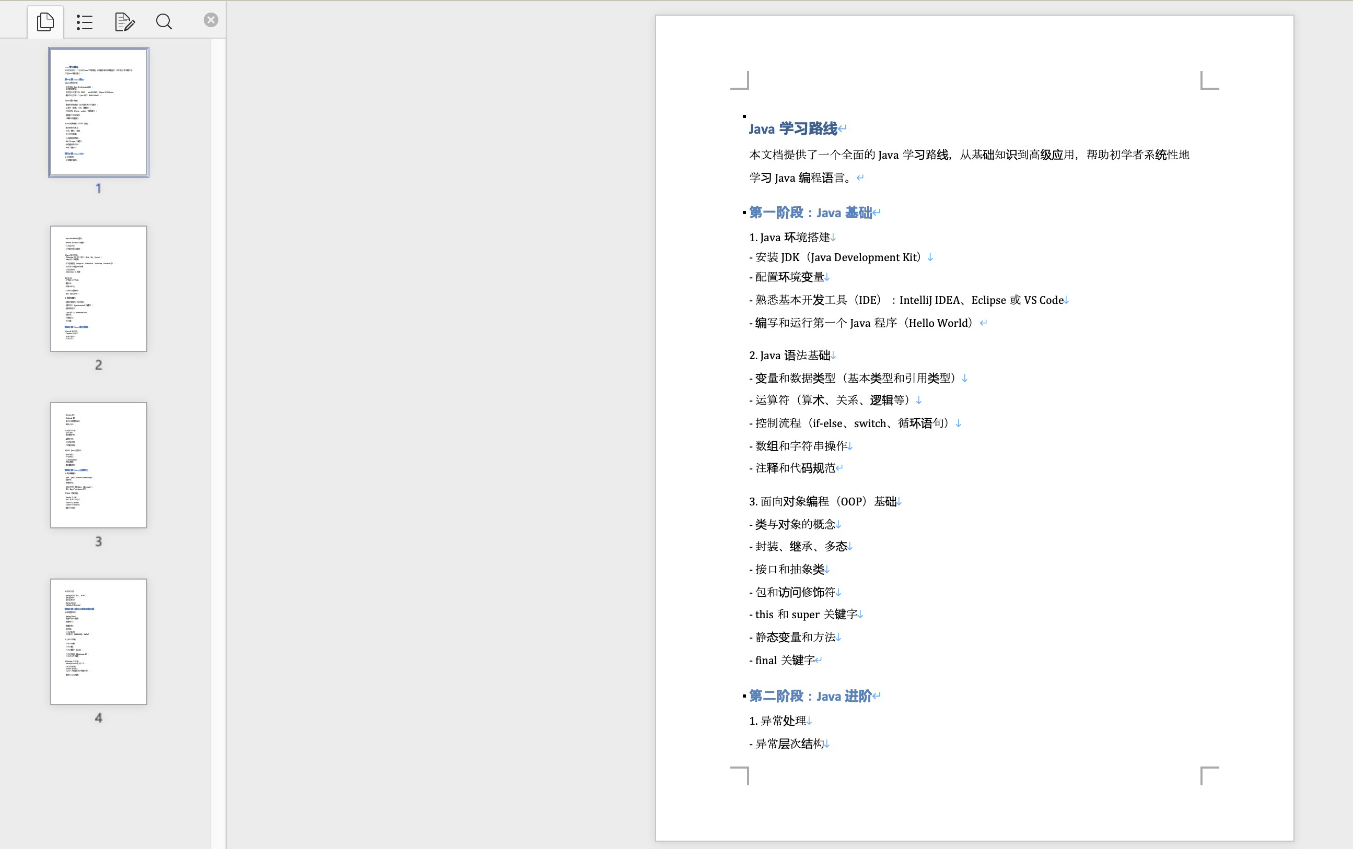Click the line '1. Java 环境搭建'

(789, 238)
